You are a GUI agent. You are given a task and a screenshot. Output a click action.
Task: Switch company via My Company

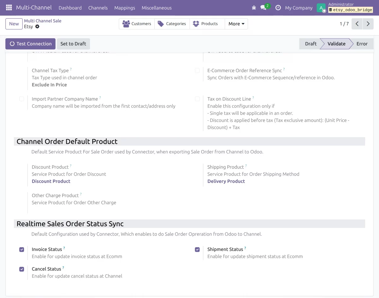[299, 8]
